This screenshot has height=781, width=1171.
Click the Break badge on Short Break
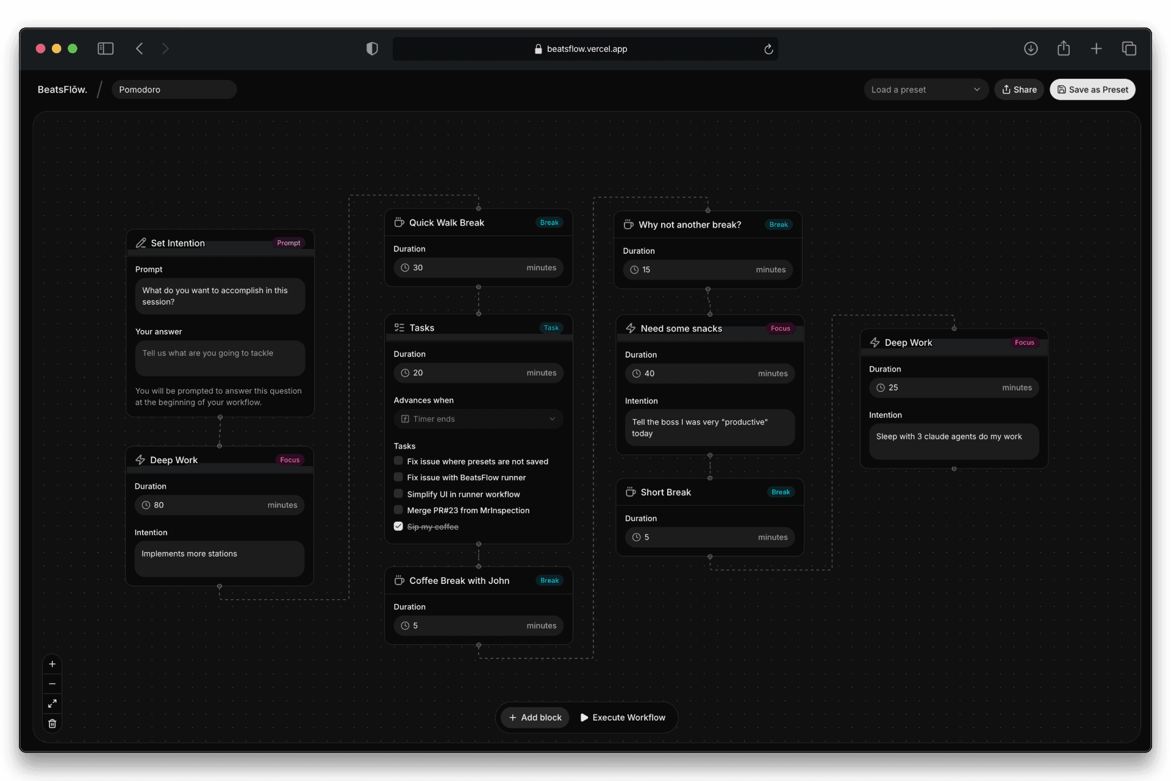[781, 492]
